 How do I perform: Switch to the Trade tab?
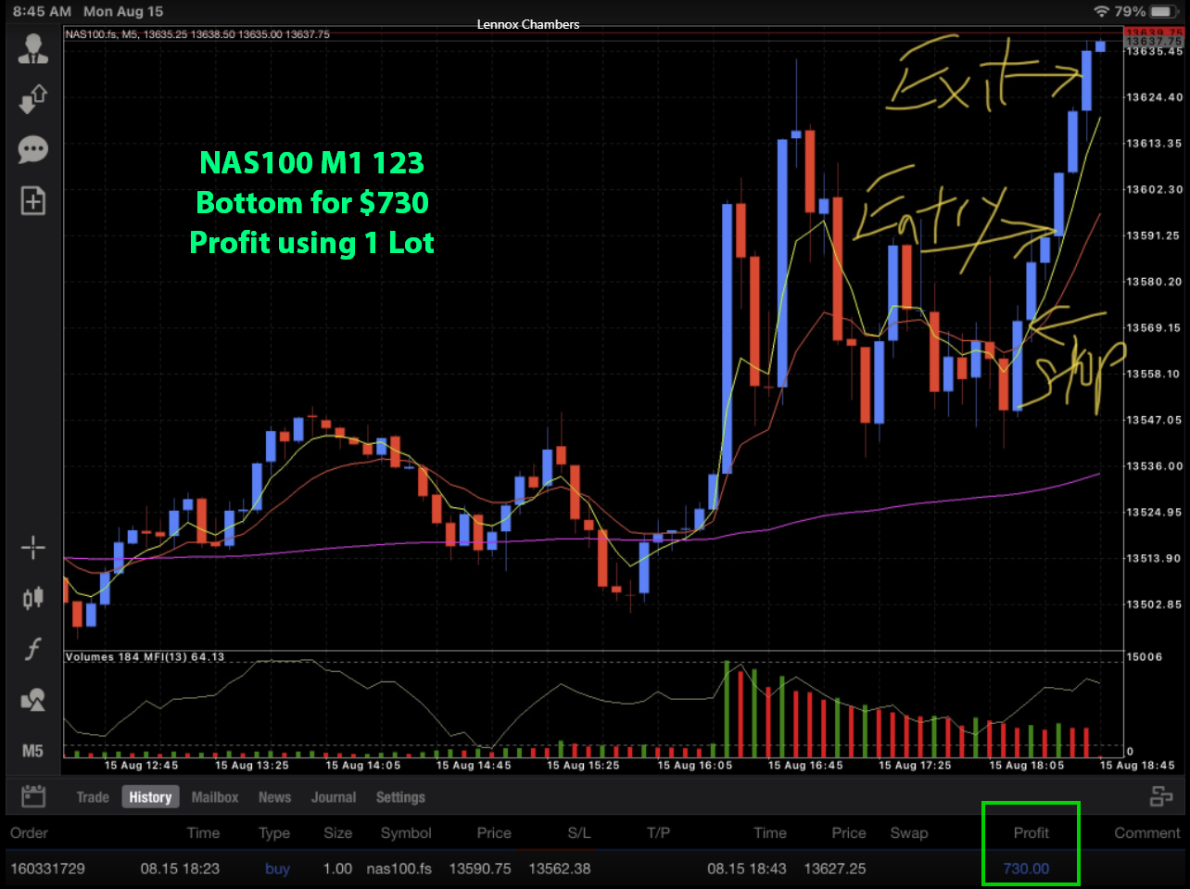coord(93,797)
